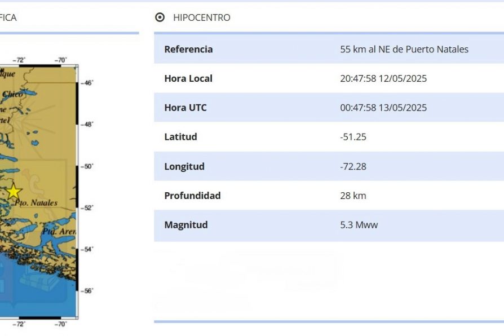Select local time 20:47:58 12/05/2025

pos(383,78)
